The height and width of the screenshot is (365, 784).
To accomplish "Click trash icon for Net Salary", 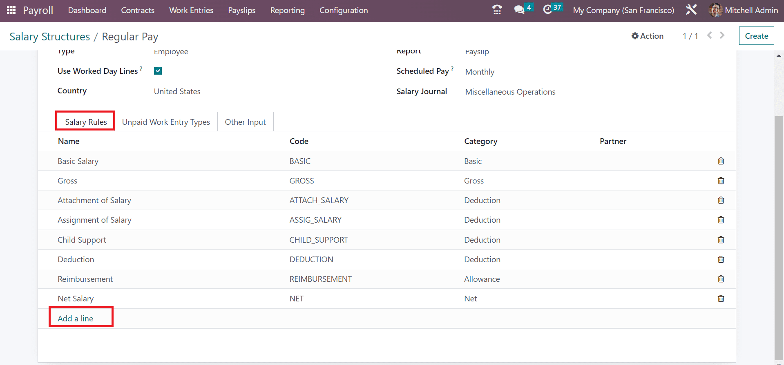I will point(721,299).
